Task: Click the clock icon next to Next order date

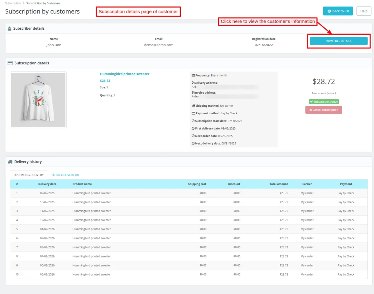Action: click(194, 136)
